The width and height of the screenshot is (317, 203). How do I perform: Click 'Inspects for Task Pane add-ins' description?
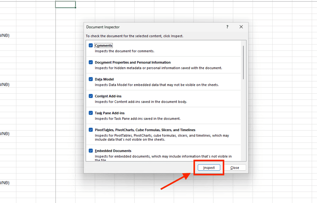137,119
